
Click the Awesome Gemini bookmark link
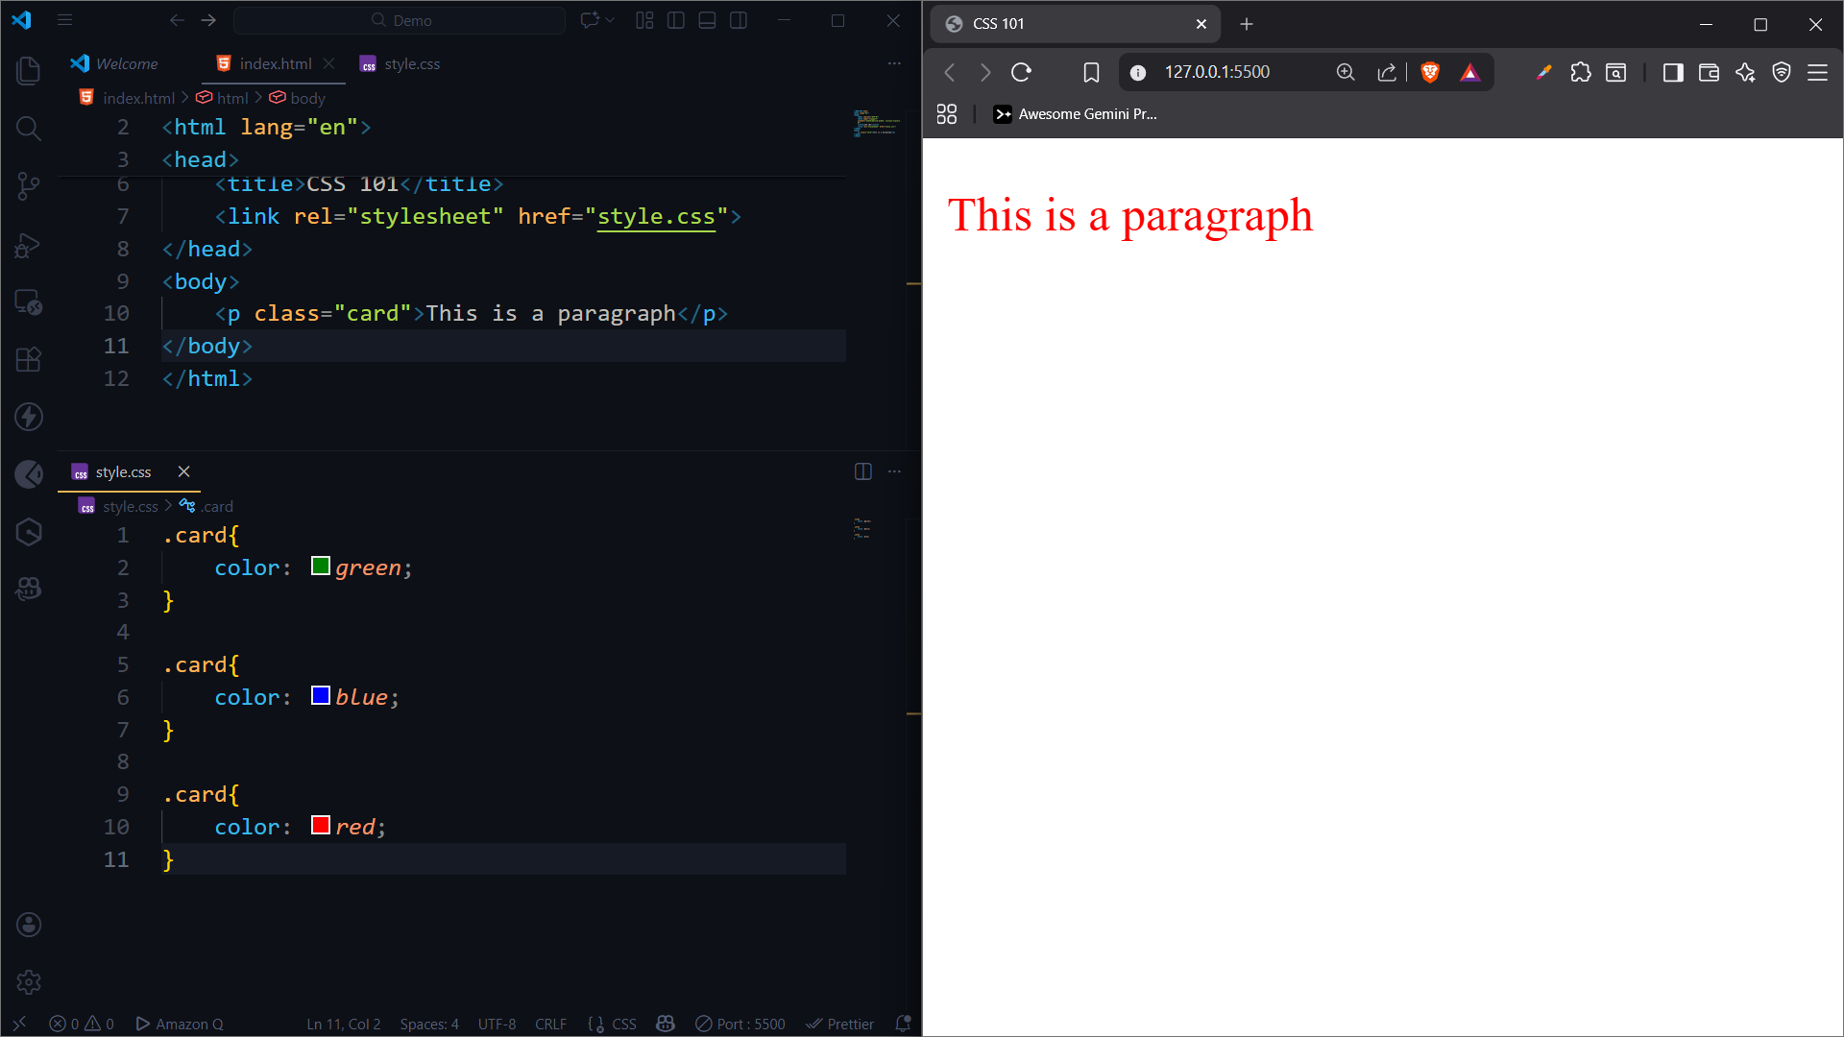[x=1076, y=114]
